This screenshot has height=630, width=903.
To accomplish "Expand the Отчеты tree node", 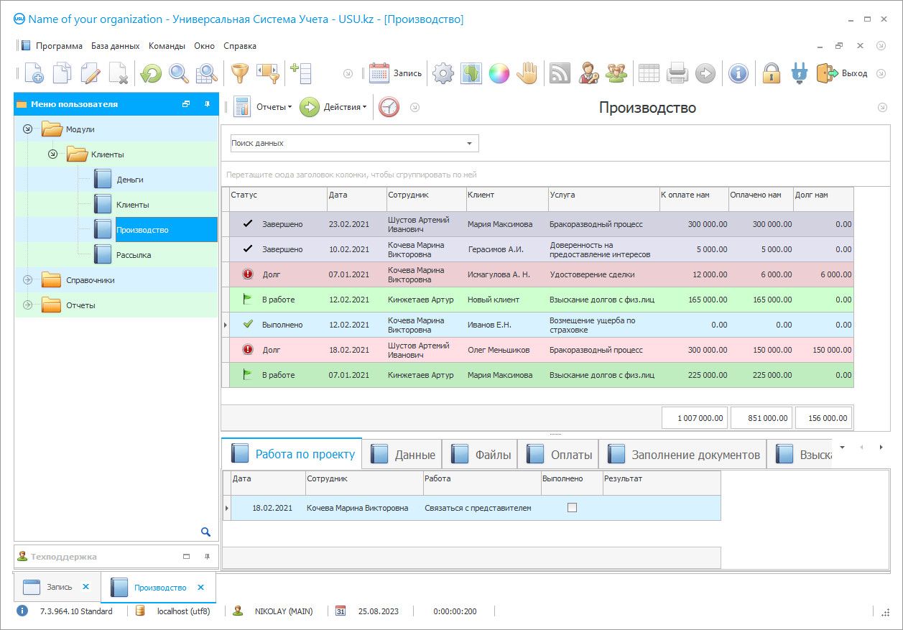I will (27, 305).
